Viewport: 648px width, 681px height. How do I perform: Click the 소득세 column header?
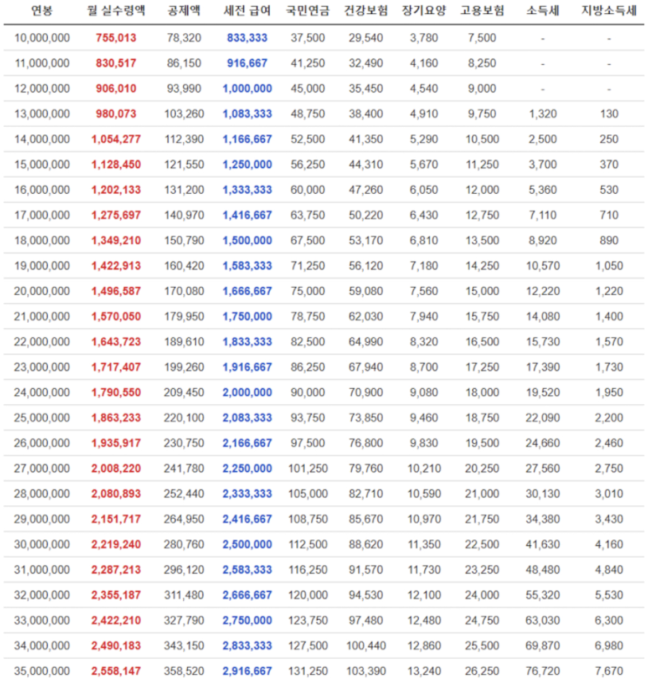click(x=543, y=11)
